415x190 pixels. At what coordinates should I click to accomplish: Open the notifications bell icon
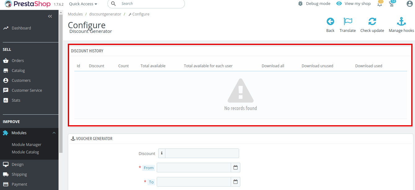click(380, 4)
